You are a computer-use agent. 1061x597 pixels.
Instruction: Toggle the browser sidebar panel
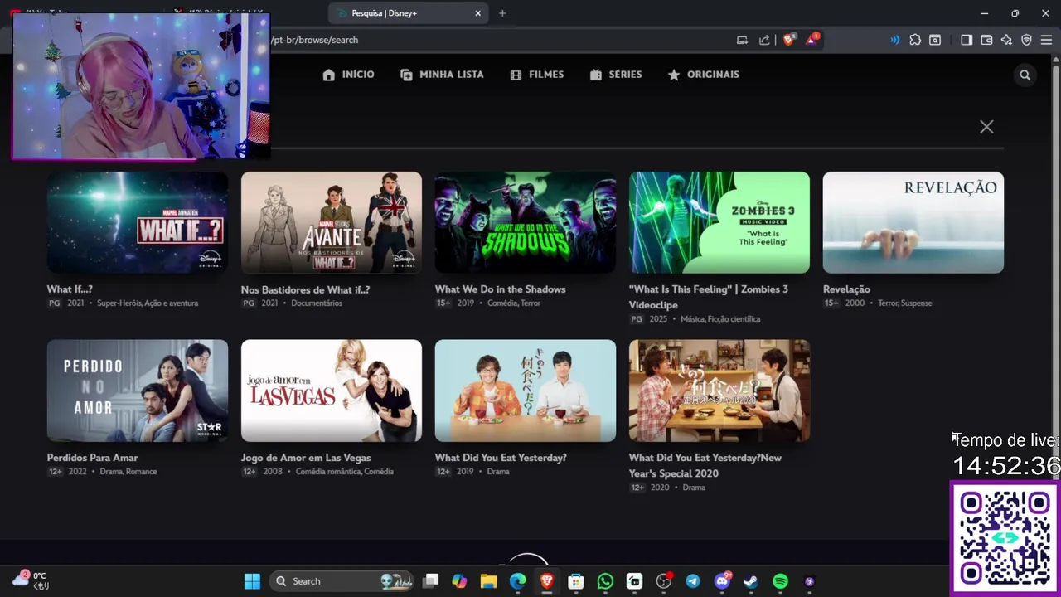(967, 40)
